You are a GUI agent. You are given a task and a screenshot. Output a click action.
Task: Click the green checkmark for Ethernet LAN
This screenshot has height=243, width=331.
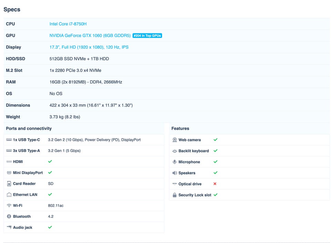(50, 194)
